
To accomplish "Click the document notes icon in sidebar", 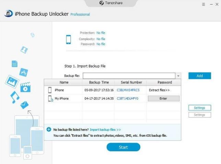I will coord(14,64).
